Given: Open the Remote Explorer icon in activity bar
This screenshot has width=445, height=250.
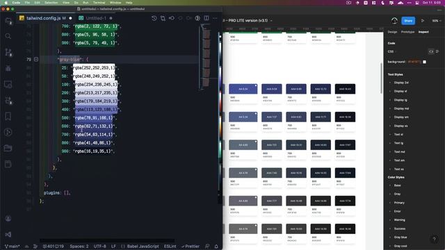Looking at the screenshot, I should pos(8,84).
